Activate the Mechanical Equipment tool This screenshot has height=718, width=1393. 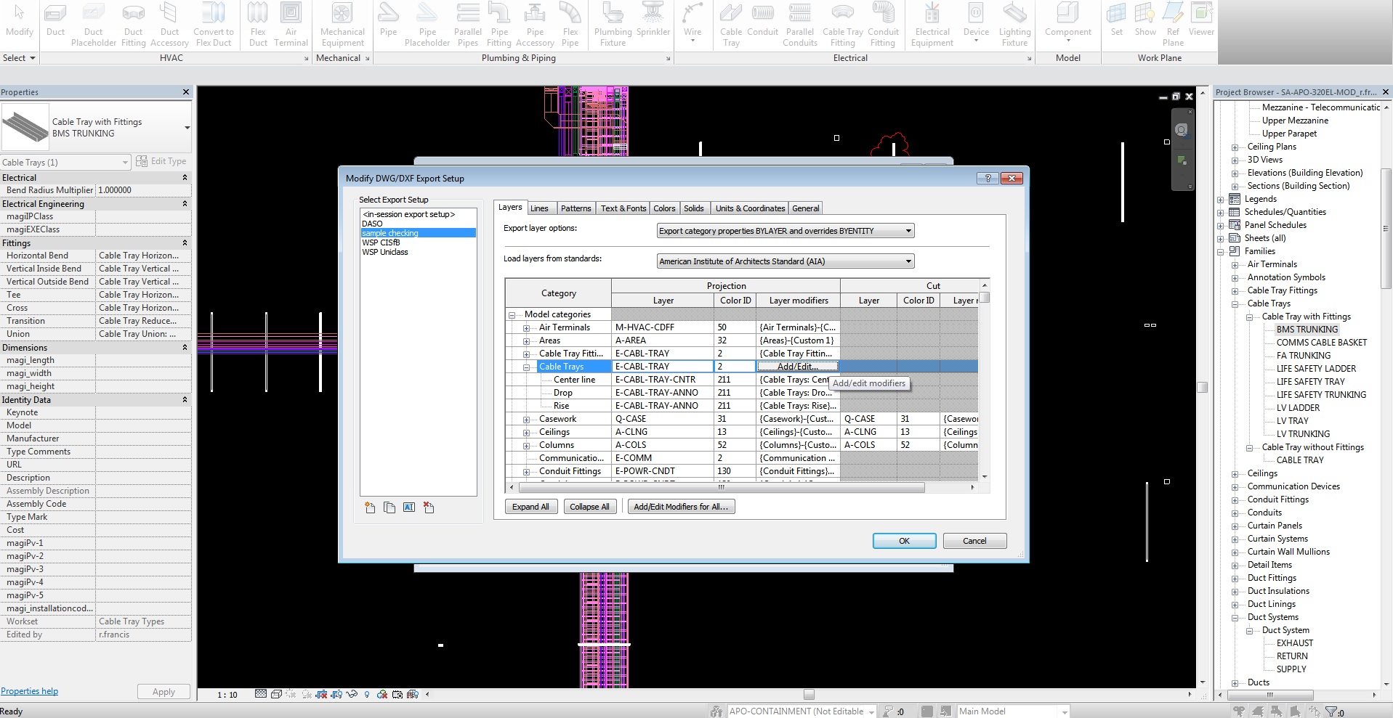(x=342, y=25)
